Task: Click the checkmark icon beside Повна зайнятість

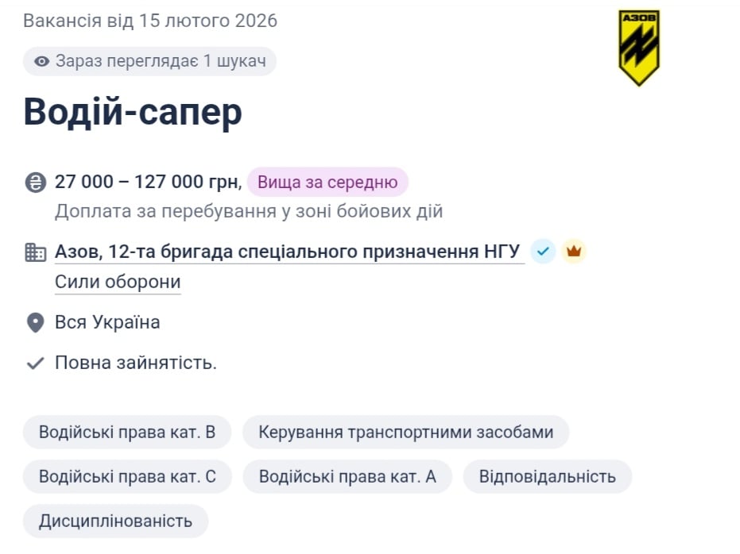Action: pos(33,363)
